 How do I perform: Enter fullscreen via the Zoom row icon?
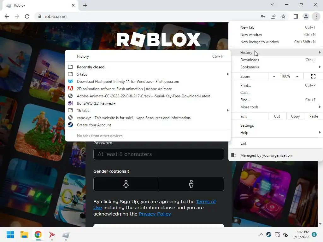(313, 76)
